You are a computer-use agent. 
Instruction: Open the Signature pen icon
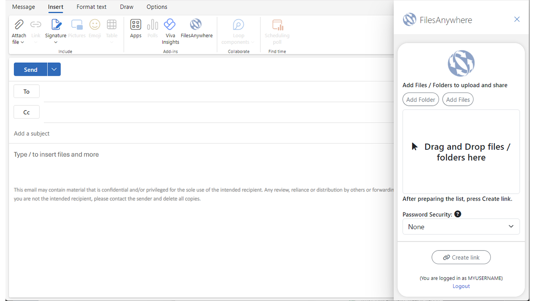[x=56, y=25]
